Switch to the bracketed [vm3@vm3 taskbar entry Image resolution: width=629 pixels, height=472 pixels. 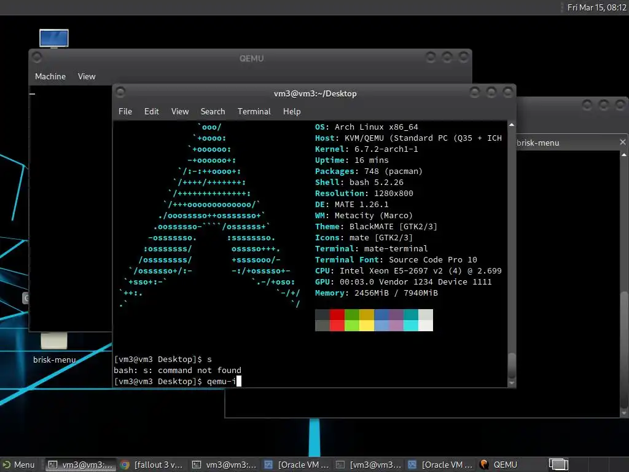[369, 465]
